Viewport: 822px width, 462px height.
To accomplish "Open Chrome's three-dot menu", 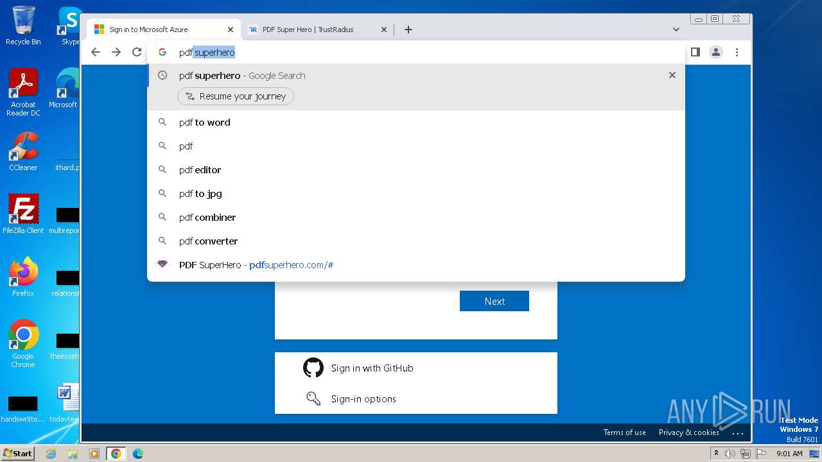I will pyautogui.click(x=737, y=52).
